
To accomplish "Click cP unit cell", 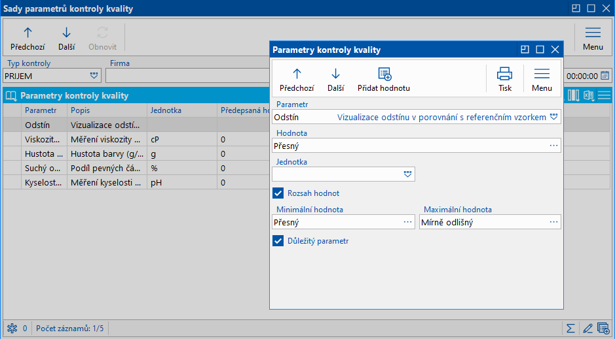I will (182, 139).
